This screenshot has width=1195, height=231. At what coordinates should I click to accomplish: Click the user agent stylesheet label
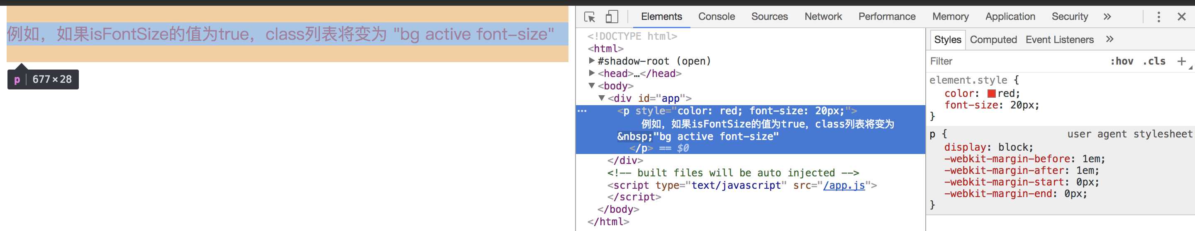(x=1129, y=134)
